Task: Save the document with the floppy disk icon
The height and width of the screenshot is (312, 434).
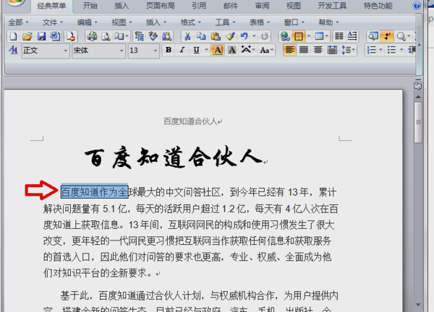Action: coord(41,36)
